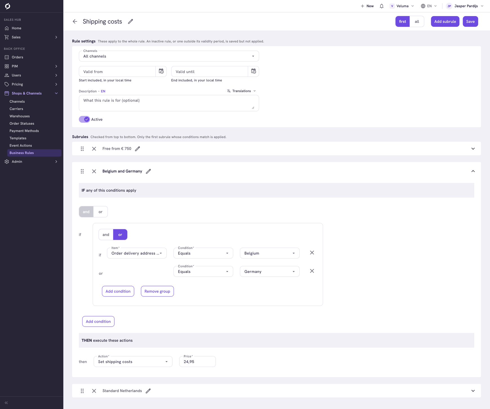
Task: Open the notifications bell
Action: pyautogui.click(x=382, y=6)
